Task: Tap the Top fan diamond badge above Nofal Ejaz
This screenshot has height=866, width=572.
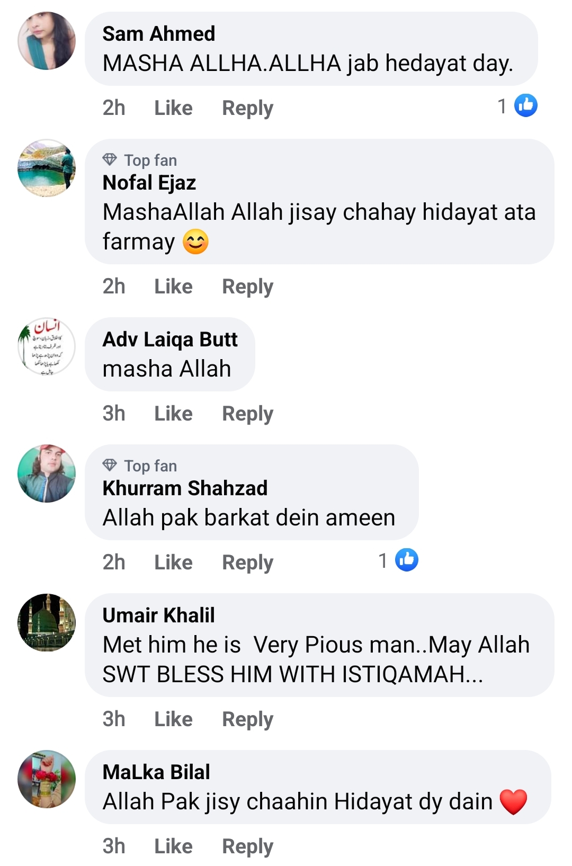Action: 110,159
